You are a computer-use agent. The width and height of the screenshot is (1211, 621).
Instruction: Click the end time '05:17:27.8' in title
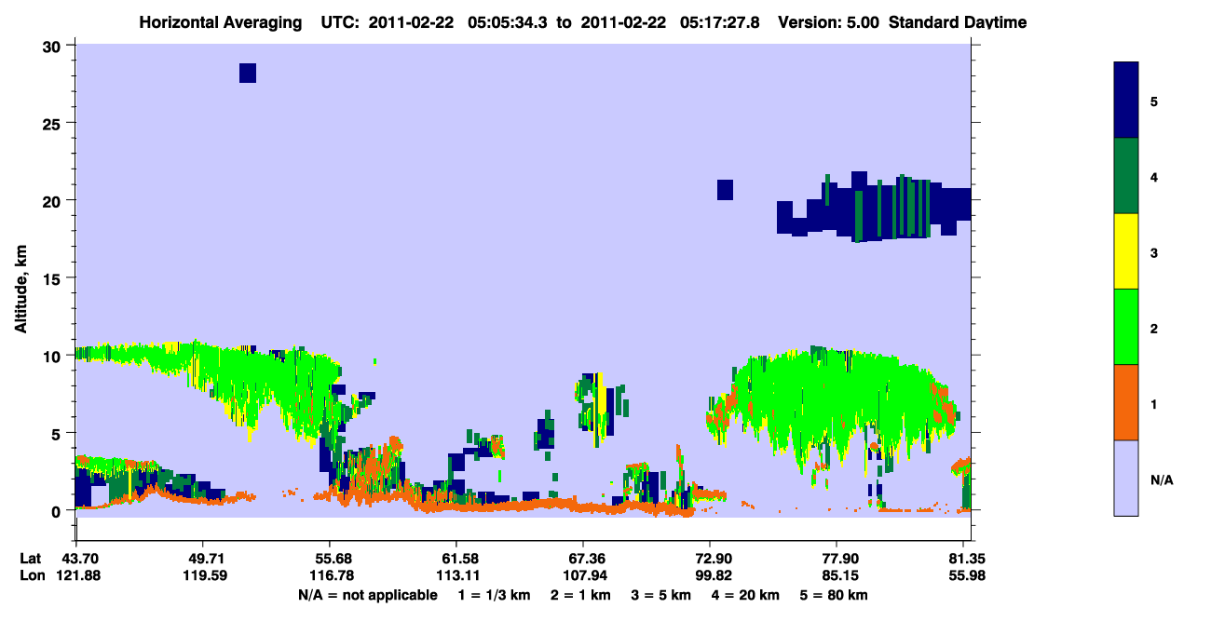pos(721,22)
